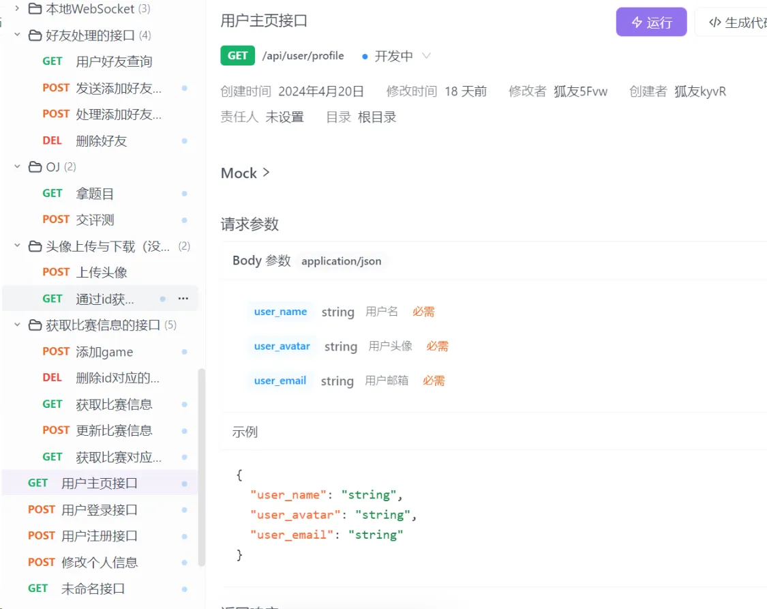Image resolution: width=767 pixels, height=609 pixels.
Task: Click the application/json content type label
Action: tap(342, 261)
